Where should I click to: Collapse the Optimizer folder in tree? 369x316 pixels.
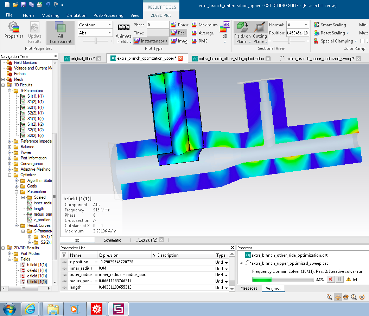click(x=10, y=175)
